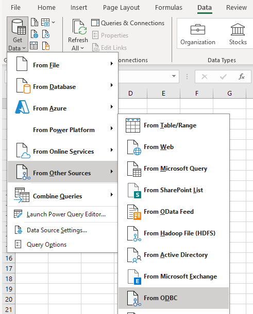Choose From Web in the submenu
The image size is (253, 314).
(174, 147)
